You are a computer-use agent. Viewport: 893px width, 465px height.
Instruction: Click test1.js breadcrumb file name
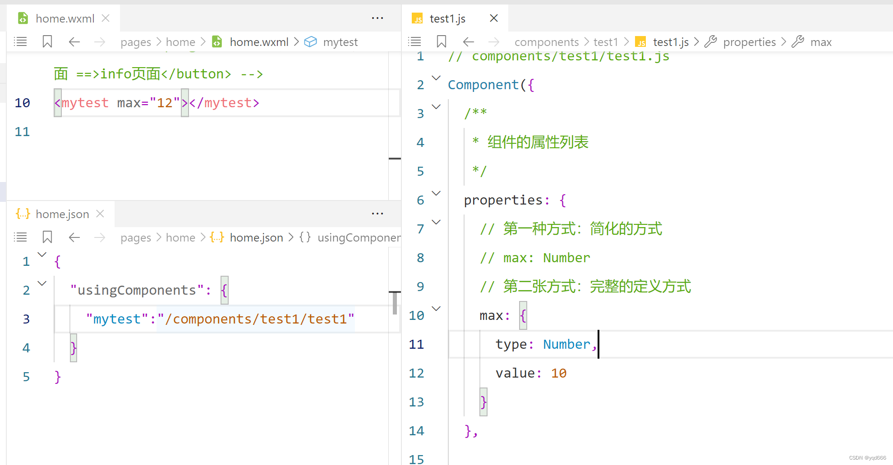[671, 42]
